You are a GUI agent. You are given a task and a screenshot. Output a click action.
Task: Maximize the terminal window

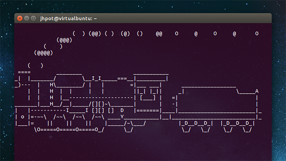point(33,18)
